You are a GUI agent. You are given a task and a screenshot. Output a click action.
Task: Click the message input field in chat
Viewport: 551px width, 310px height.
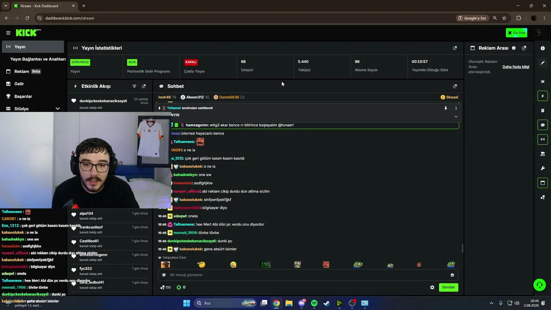pos(308,275)
